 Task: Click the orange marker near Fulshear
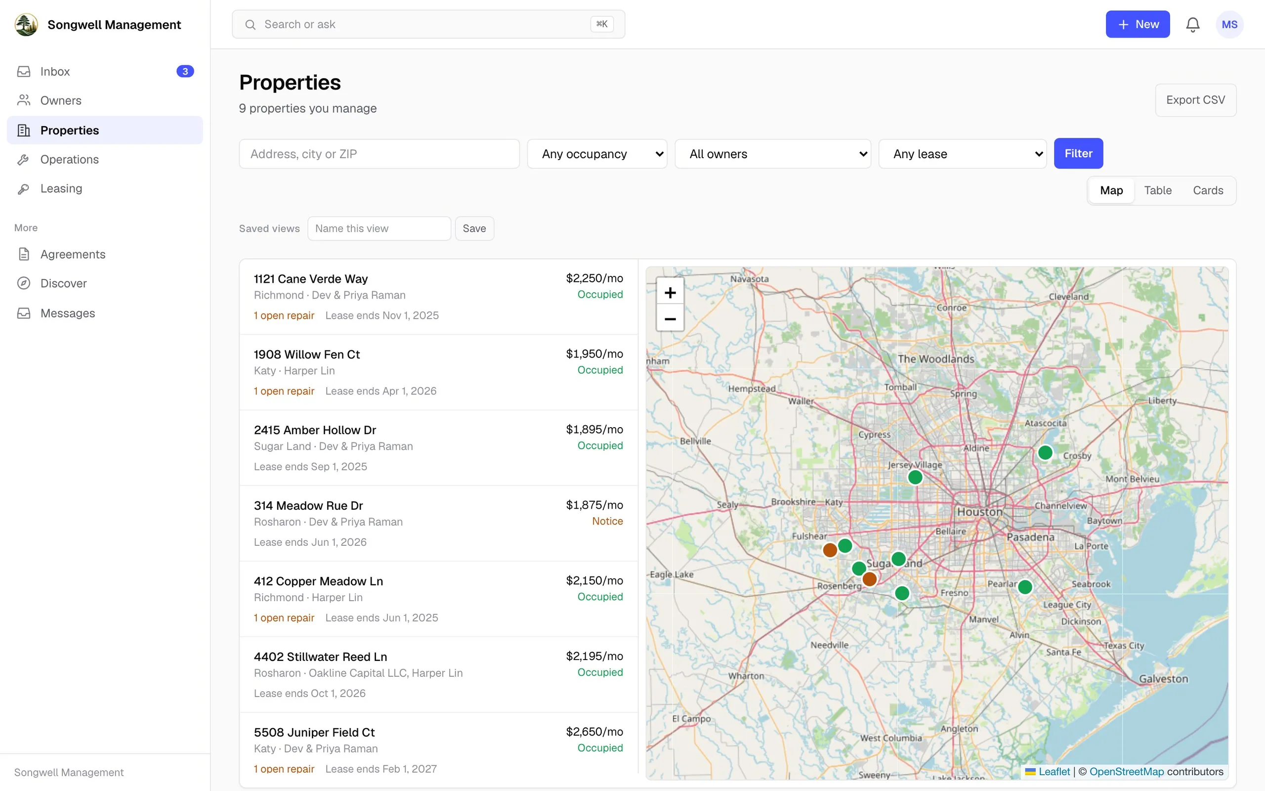click(x=830, y=550)
